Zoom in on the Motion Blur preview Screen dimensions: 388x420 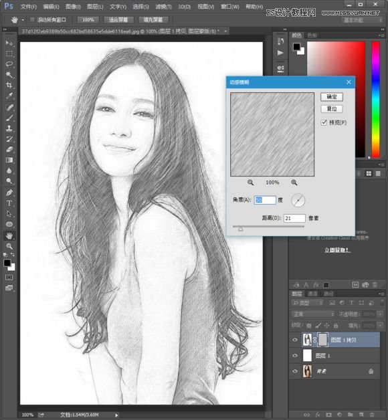[x=294, y=183]
